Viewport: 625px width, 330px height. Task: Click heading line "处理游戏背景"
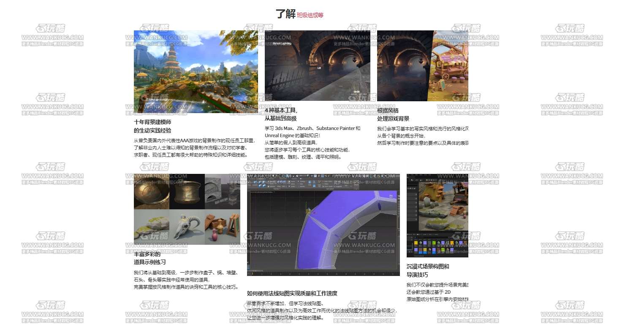coord(393,119)
